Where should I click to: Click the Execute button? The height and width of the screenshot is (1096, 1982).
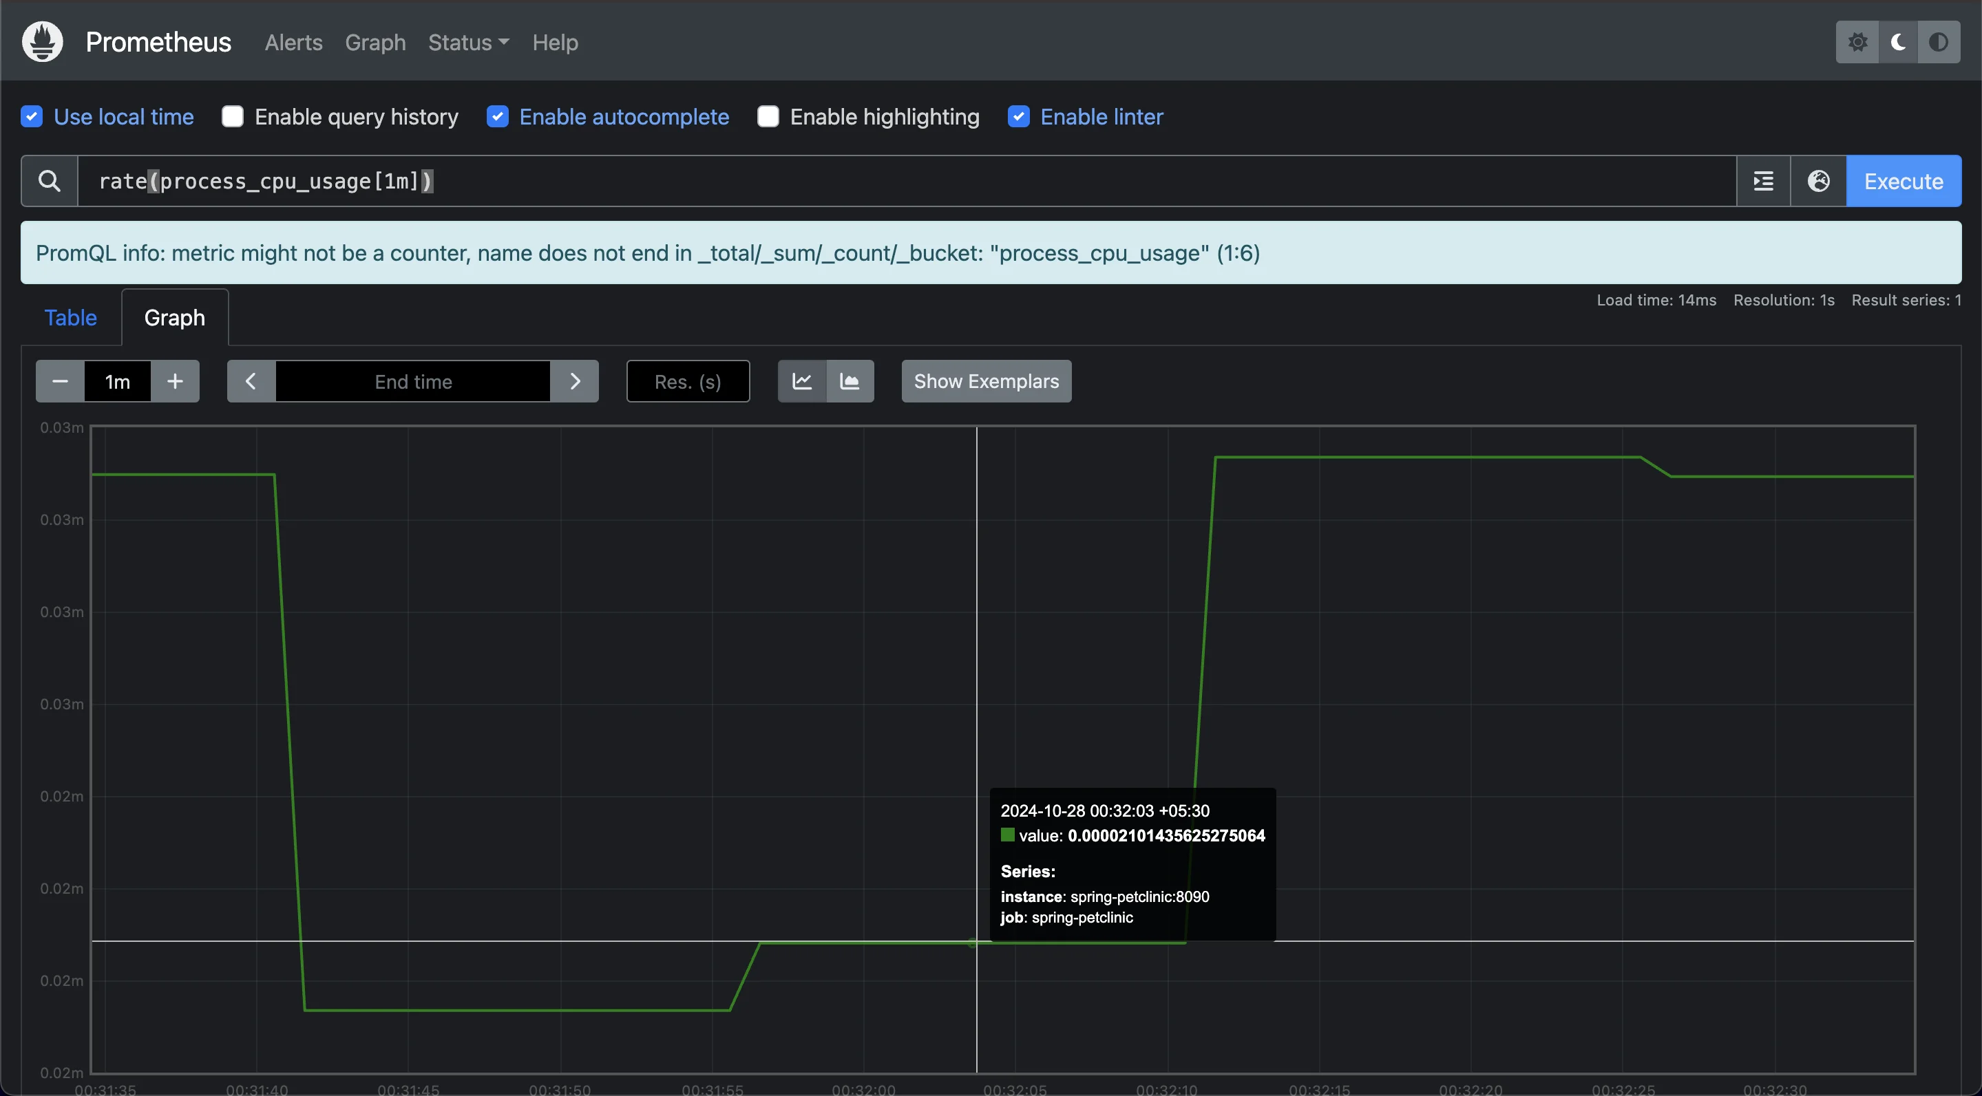(1904, 182)
